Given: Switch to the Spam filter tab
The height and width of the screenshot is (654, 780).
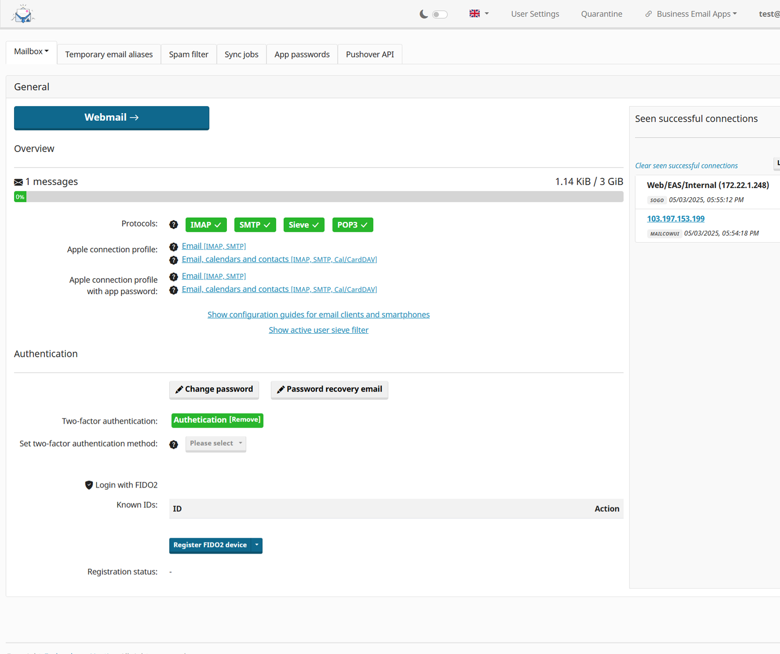Looking at the screenshot, I should click(x=189, y=54).
